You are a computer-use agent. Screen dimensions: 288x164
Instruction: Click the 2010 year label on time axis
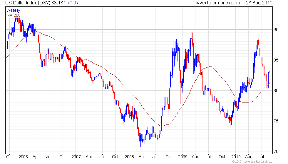point(236,157)
